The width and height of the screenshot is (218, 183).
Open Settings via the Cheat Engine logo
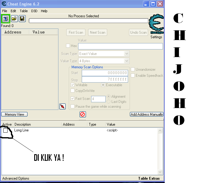click(x=157, y=24)
